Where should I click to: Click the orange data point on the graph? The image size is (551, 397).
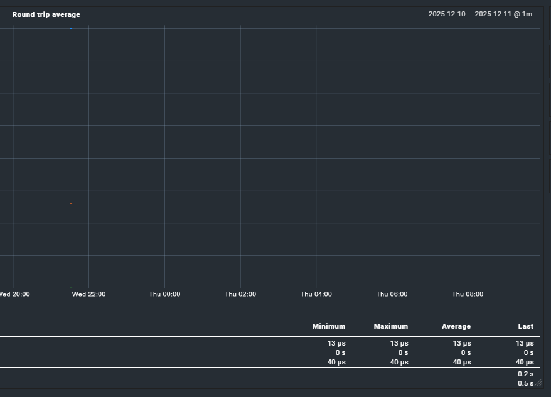tap(72, 204)
